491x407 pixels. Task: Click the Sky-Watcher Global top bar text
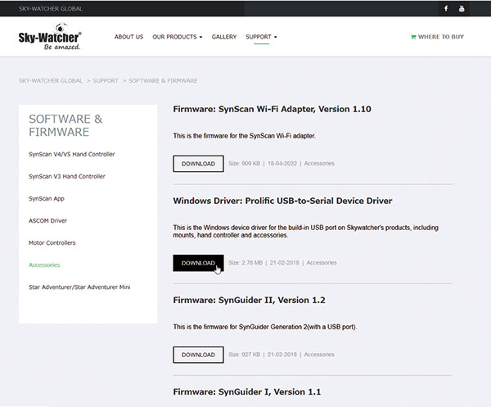click(51, 9)
